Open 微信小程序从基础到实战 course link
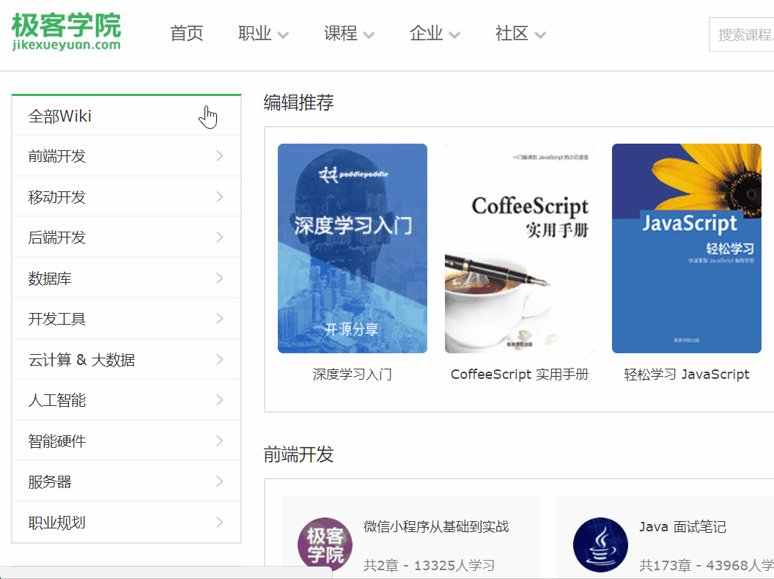This screenshot has height=579, width=774. tap(436, 527)
